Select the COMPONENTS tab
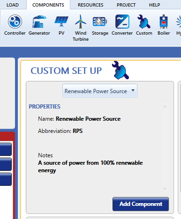181x219 pixels. pyautogui.click(x=48, y=5)
